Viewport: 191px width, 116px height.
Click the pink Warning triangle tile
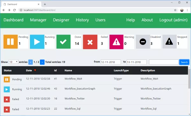pos(117,42)
